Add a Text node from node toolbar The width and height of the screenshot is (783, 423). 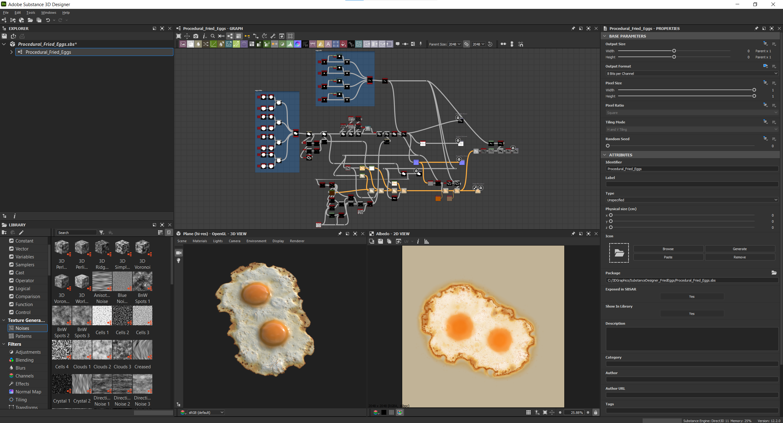pos(328,44)
